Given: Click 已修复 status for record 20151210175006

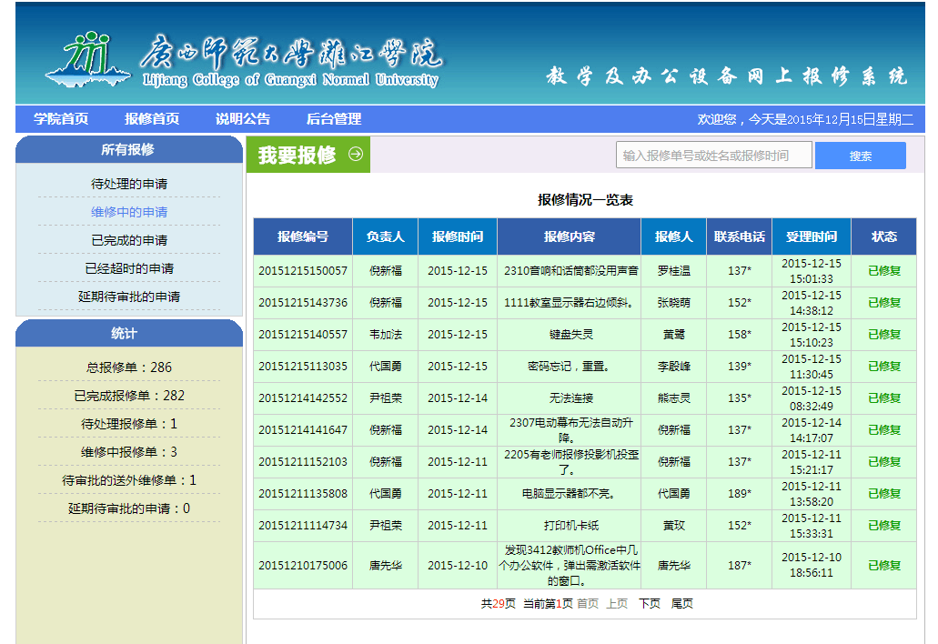Looking at the screenshot, I should click(883, 566).
